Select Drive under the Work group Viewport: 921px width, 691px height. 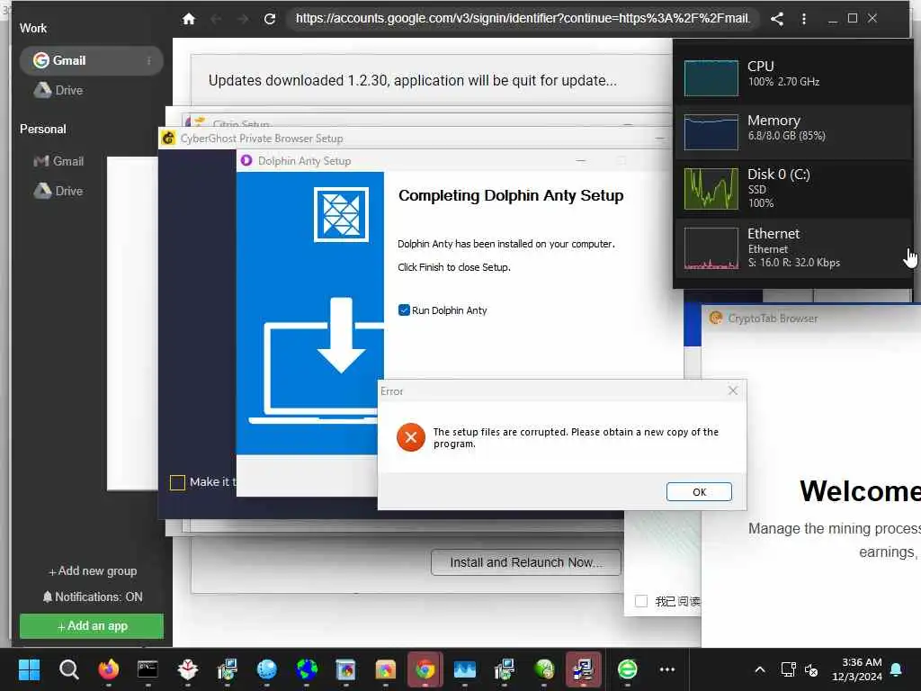(58, 91)
